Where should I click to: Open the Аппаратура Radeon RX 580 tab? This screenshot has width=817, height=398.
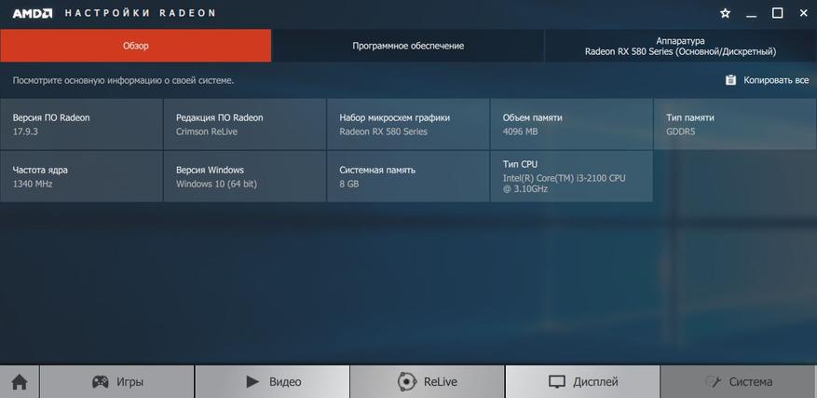coord(680,46)
